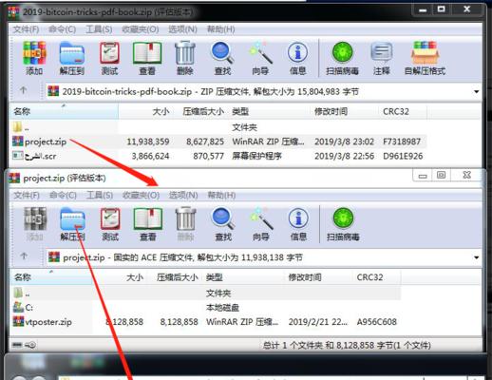Click Comment (注释) icon in bitcoin-tricks window
This screenshot has height=380, width=492.
pos(382,59)
